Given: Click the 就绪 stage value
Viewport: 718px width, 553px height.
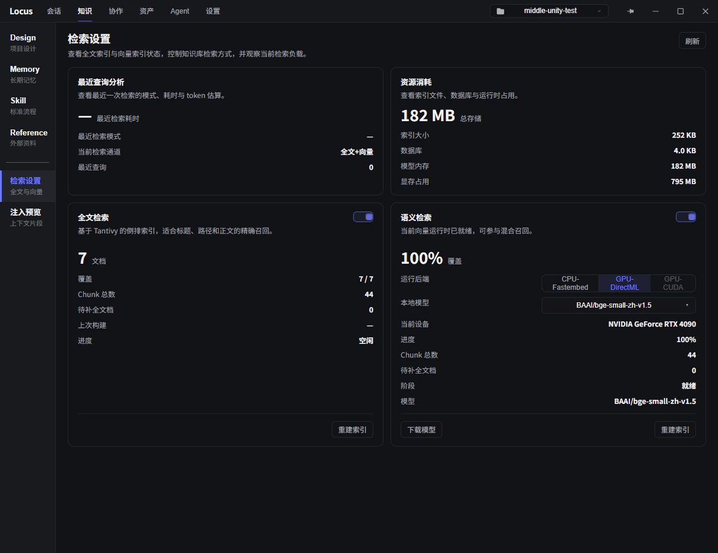Looking at the screenshot, I should coord(689,386).
